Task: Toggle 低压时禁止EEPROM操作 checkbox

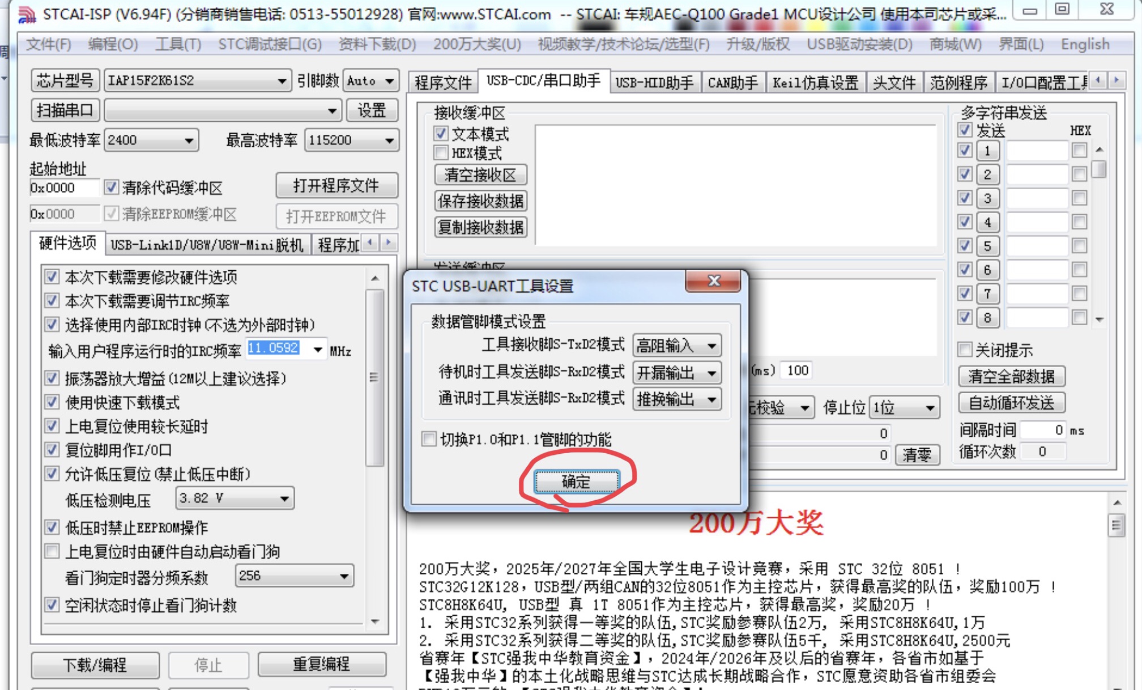Action: pyautogui.click(x=52, y=527)
